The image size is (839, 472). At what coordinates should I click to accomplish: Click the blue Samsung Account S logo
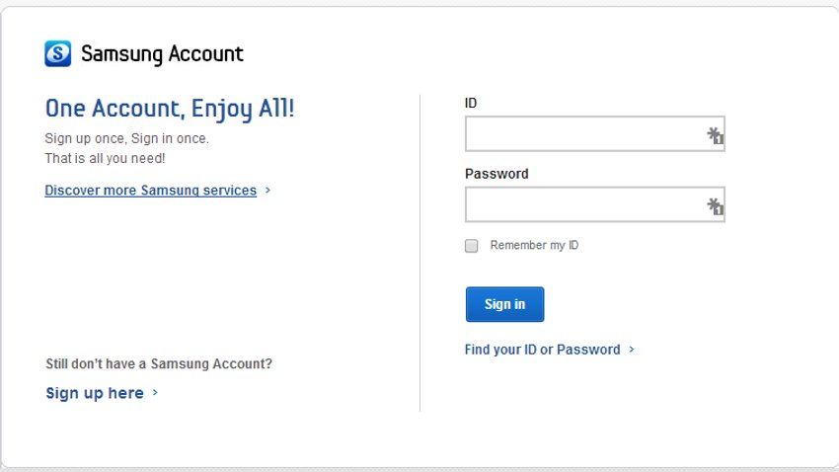click(x=58, y=53)
